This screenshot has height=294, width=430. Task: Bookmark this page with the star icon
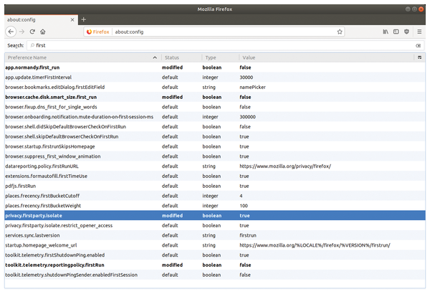click(x=340, y=32)
